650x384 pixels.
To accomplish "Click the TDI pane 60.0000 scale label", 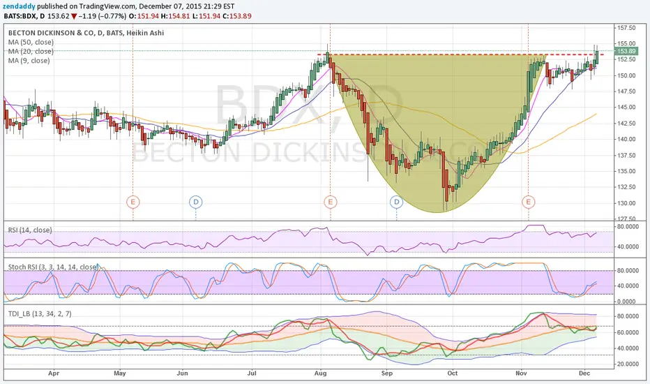I will pos(628,332).
